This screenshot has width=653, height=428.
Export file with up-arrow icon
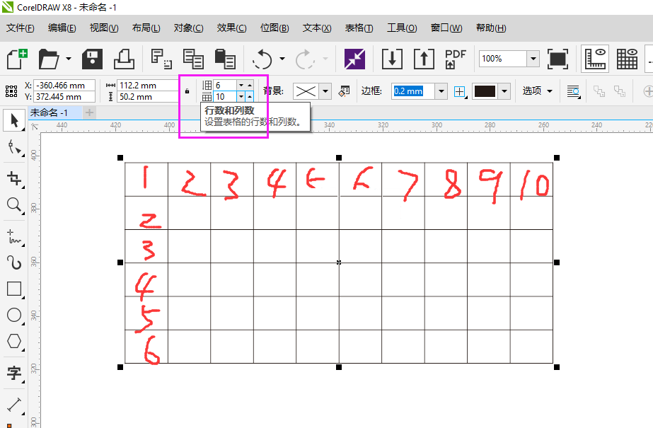point(424,59)
